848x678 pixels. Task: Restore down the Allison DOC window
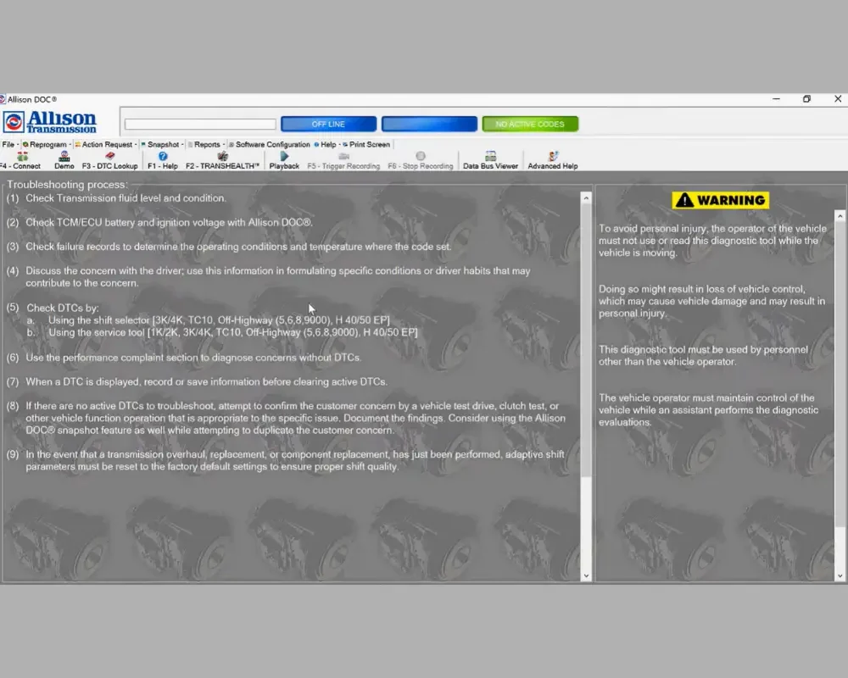coord(807,99)
